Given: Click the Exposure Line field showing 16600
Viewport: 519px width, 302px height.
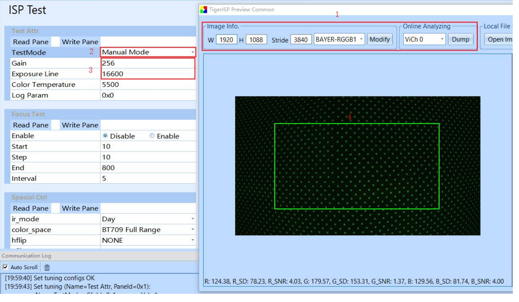Looking at the screenshot, I should (148, 74).
